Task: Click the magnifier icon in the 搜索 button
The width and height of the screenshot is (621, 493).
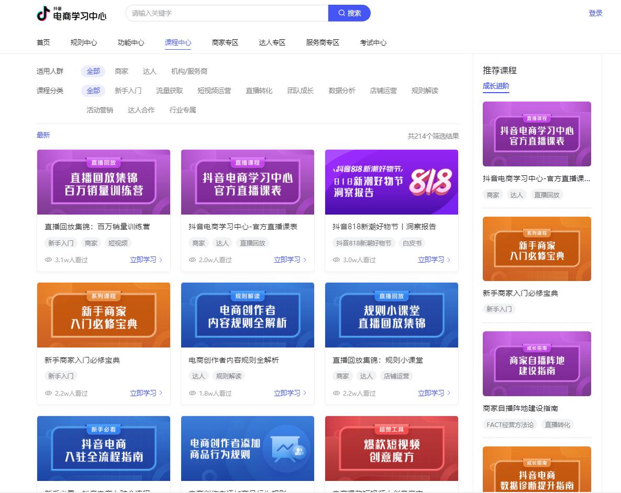Action: 342,13
